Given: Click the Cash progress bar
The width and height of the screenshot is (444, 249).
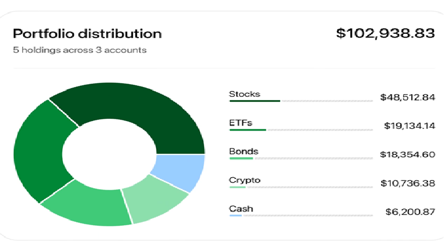Looking at the screenshot, I should [x=301, y=216].
